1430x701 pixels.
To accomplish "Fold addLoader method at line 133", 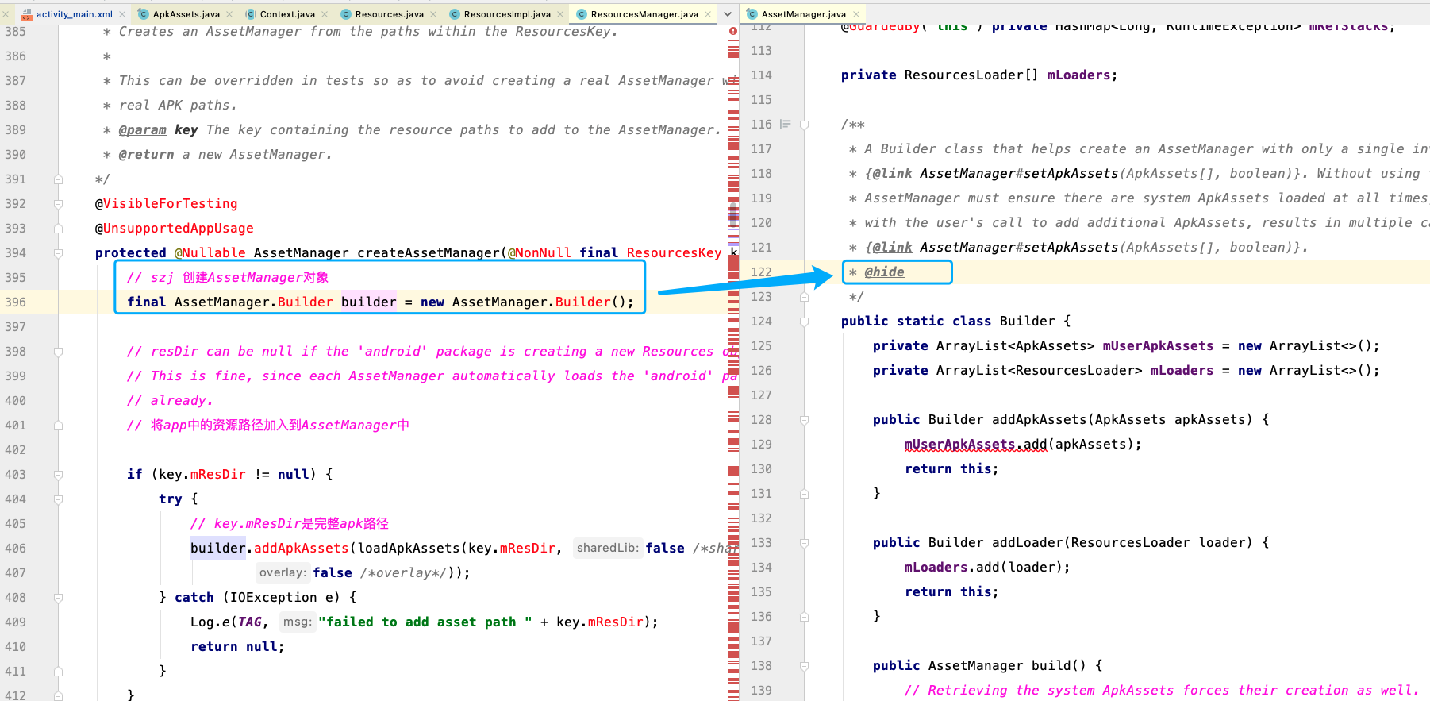I will (x=804, y=543).
